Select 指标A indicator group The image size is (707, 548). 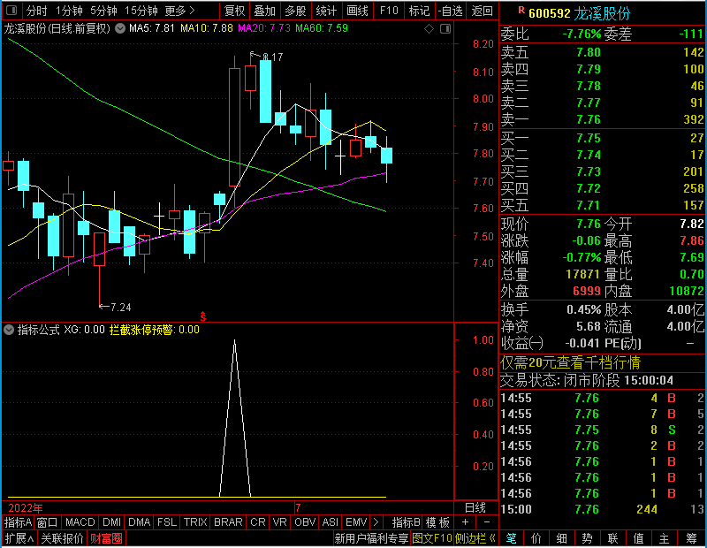point(18,522)
